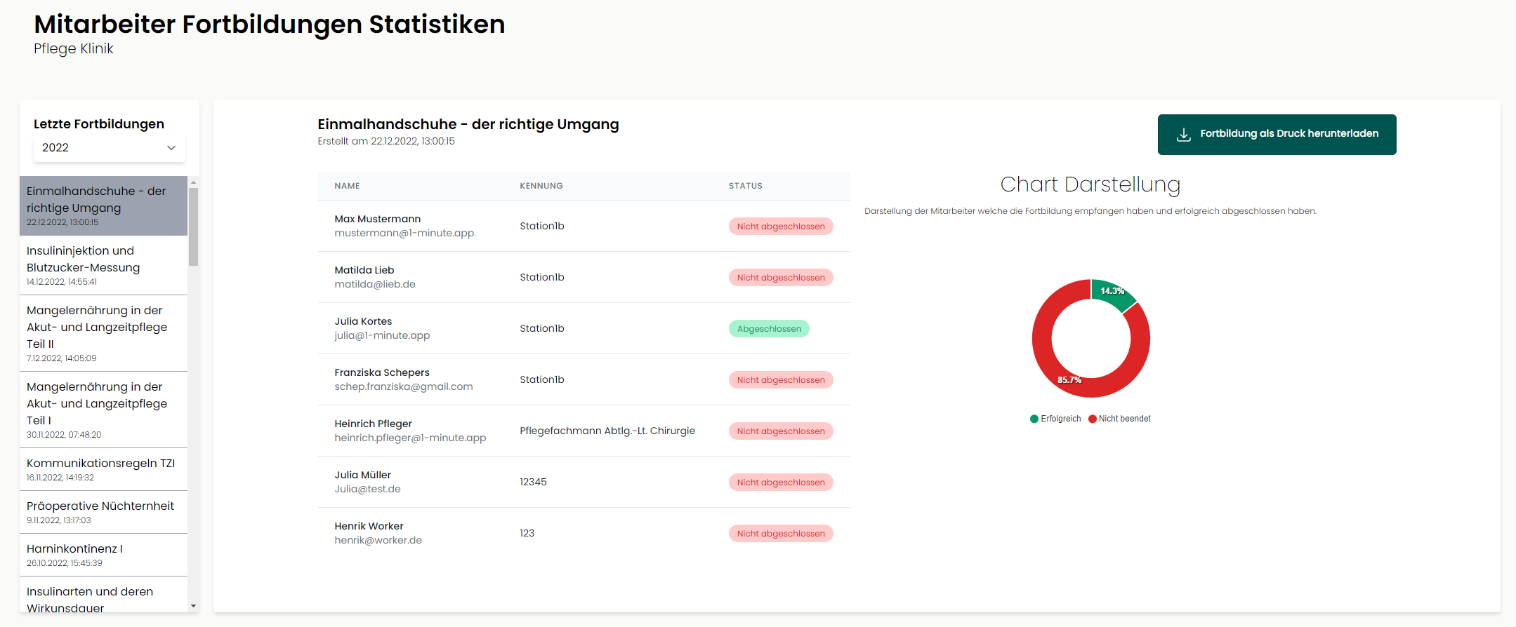Click Abgeschlossen status badge for Julia Kortes

[768, 329]
